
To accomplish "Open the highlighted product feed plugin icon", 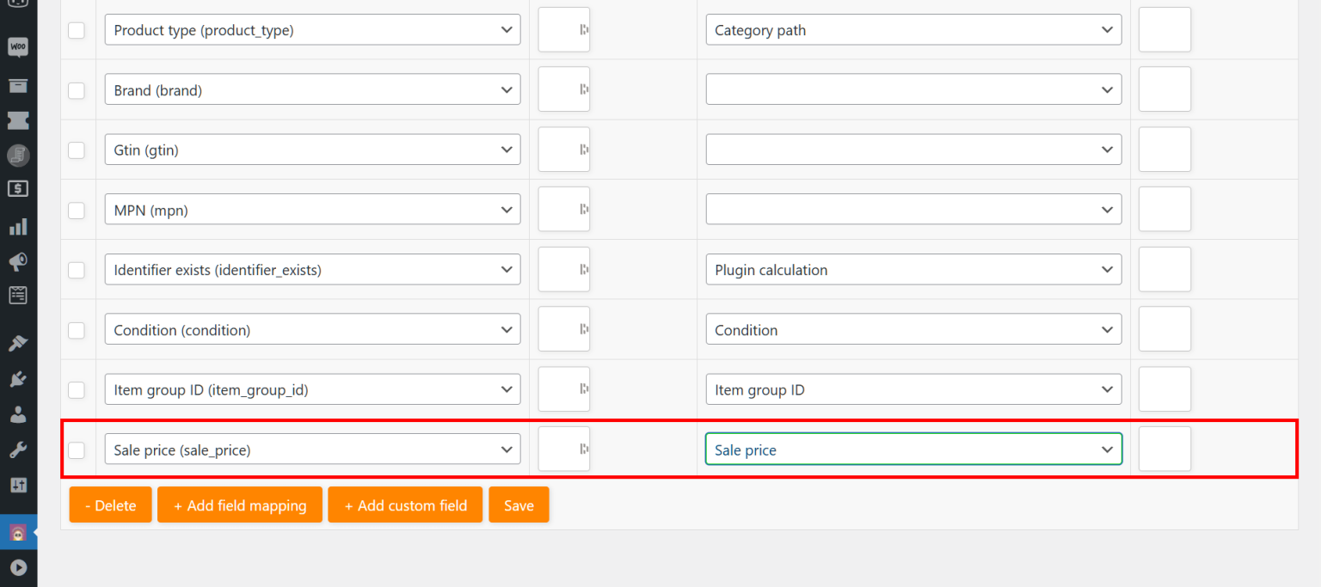I will coord(18,531).
